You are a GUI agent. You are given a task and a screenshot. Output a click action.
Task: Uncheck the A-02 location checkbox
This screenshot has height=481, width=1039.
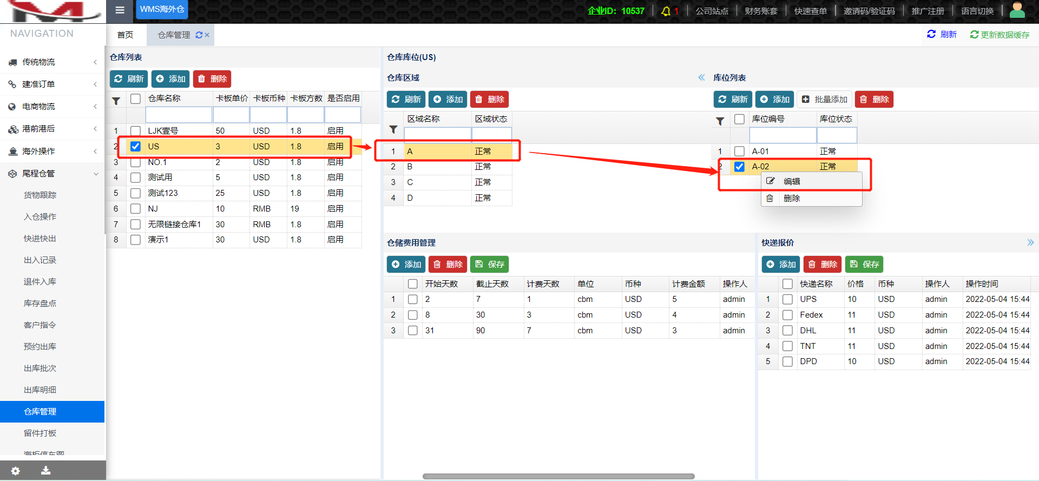click(x=739, y=167)
